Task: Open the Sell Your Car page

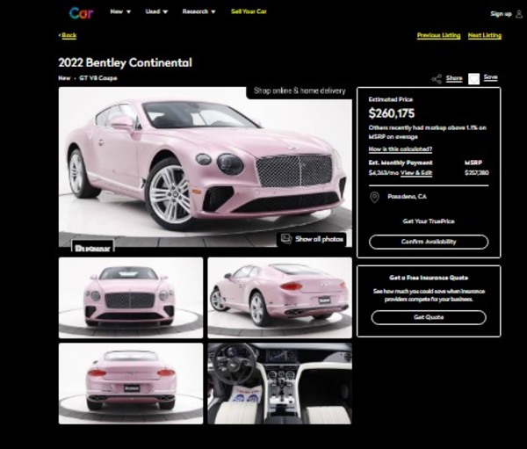Action: tap(249, 12)
